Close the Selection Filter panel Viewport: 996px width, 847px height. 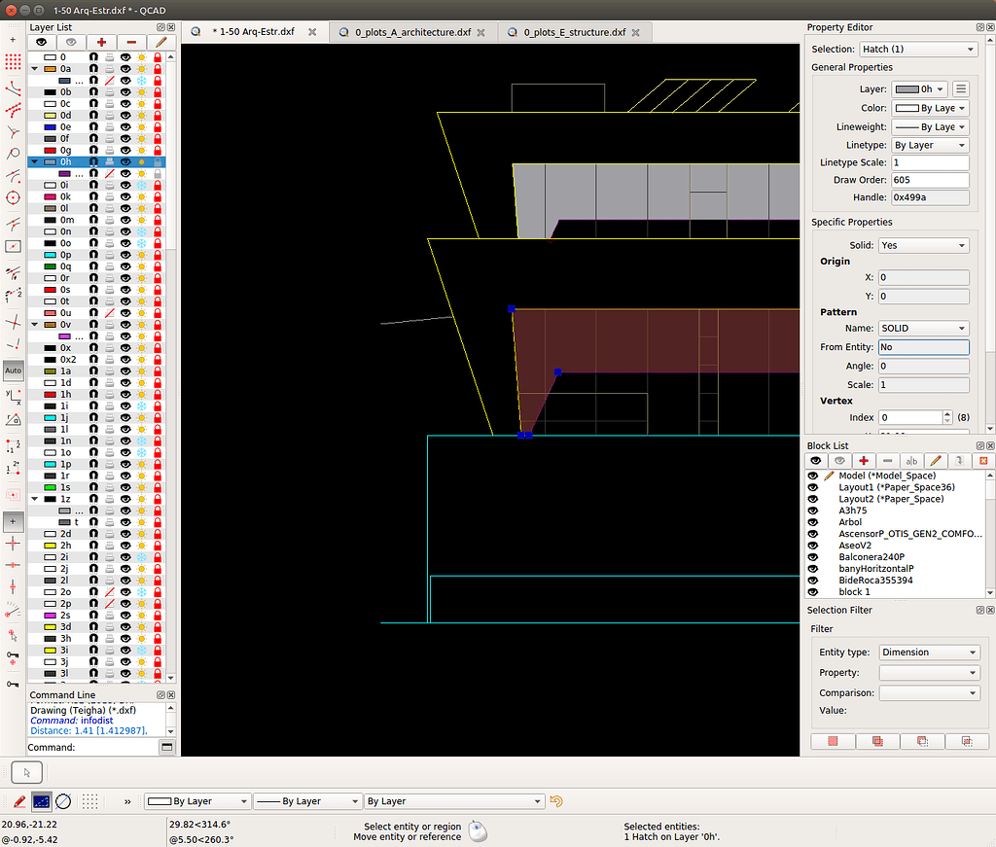989,610
